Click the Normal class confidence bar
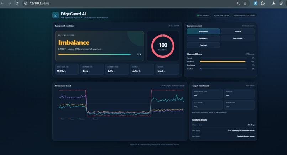Viewport: 287px width, 155px height. coord(223,58)
